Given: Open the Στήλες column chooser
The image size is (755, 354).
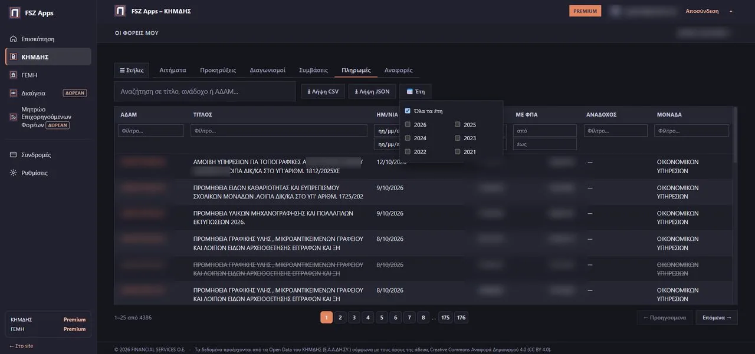Looking at the screenshot, I should tap(132, 70).
